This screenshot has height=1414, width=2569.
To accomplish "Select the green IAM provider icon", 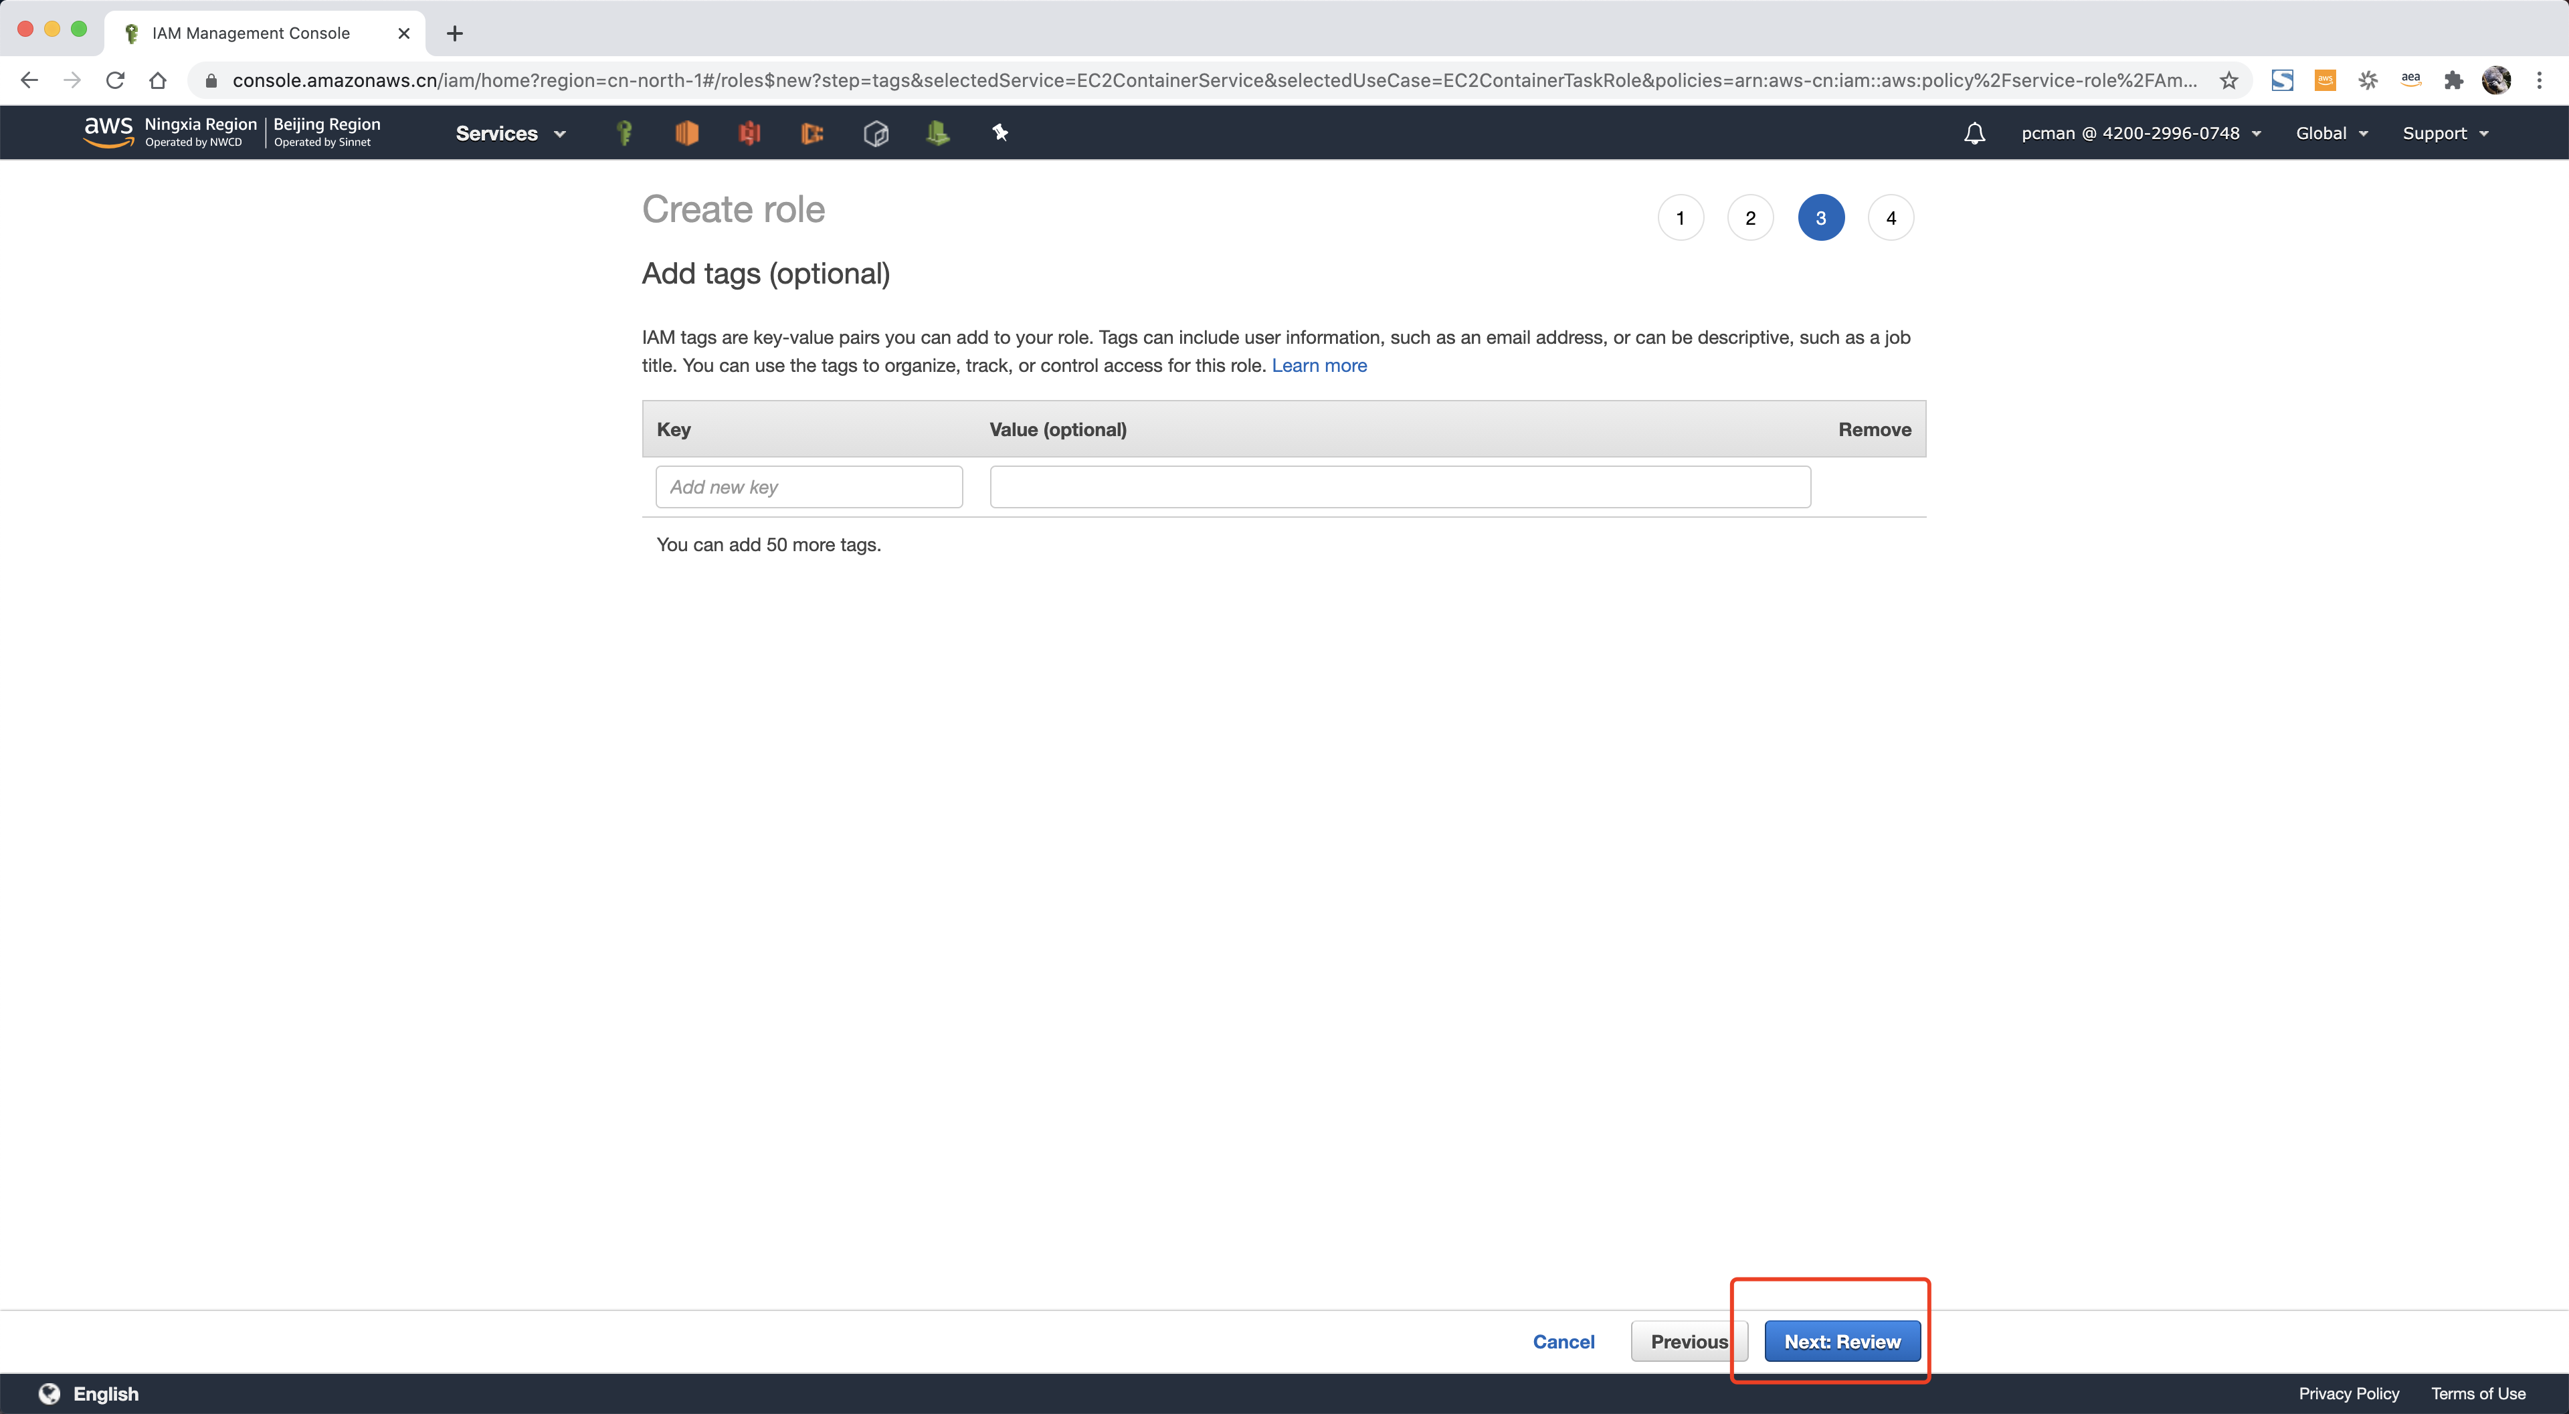I will coord(624,132).
